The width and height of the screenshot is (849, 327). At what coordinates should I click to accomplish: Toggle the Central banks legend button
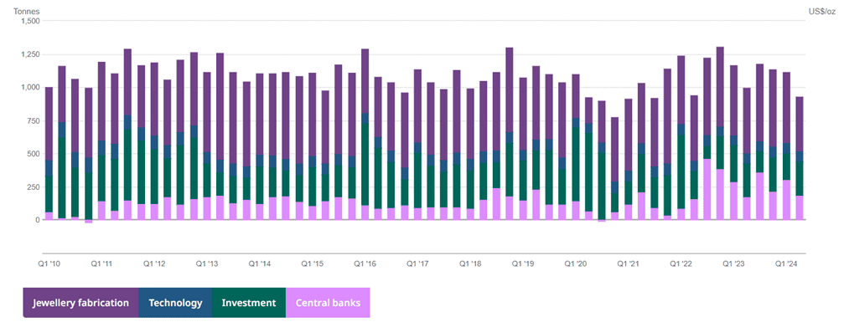click(329, 303)
